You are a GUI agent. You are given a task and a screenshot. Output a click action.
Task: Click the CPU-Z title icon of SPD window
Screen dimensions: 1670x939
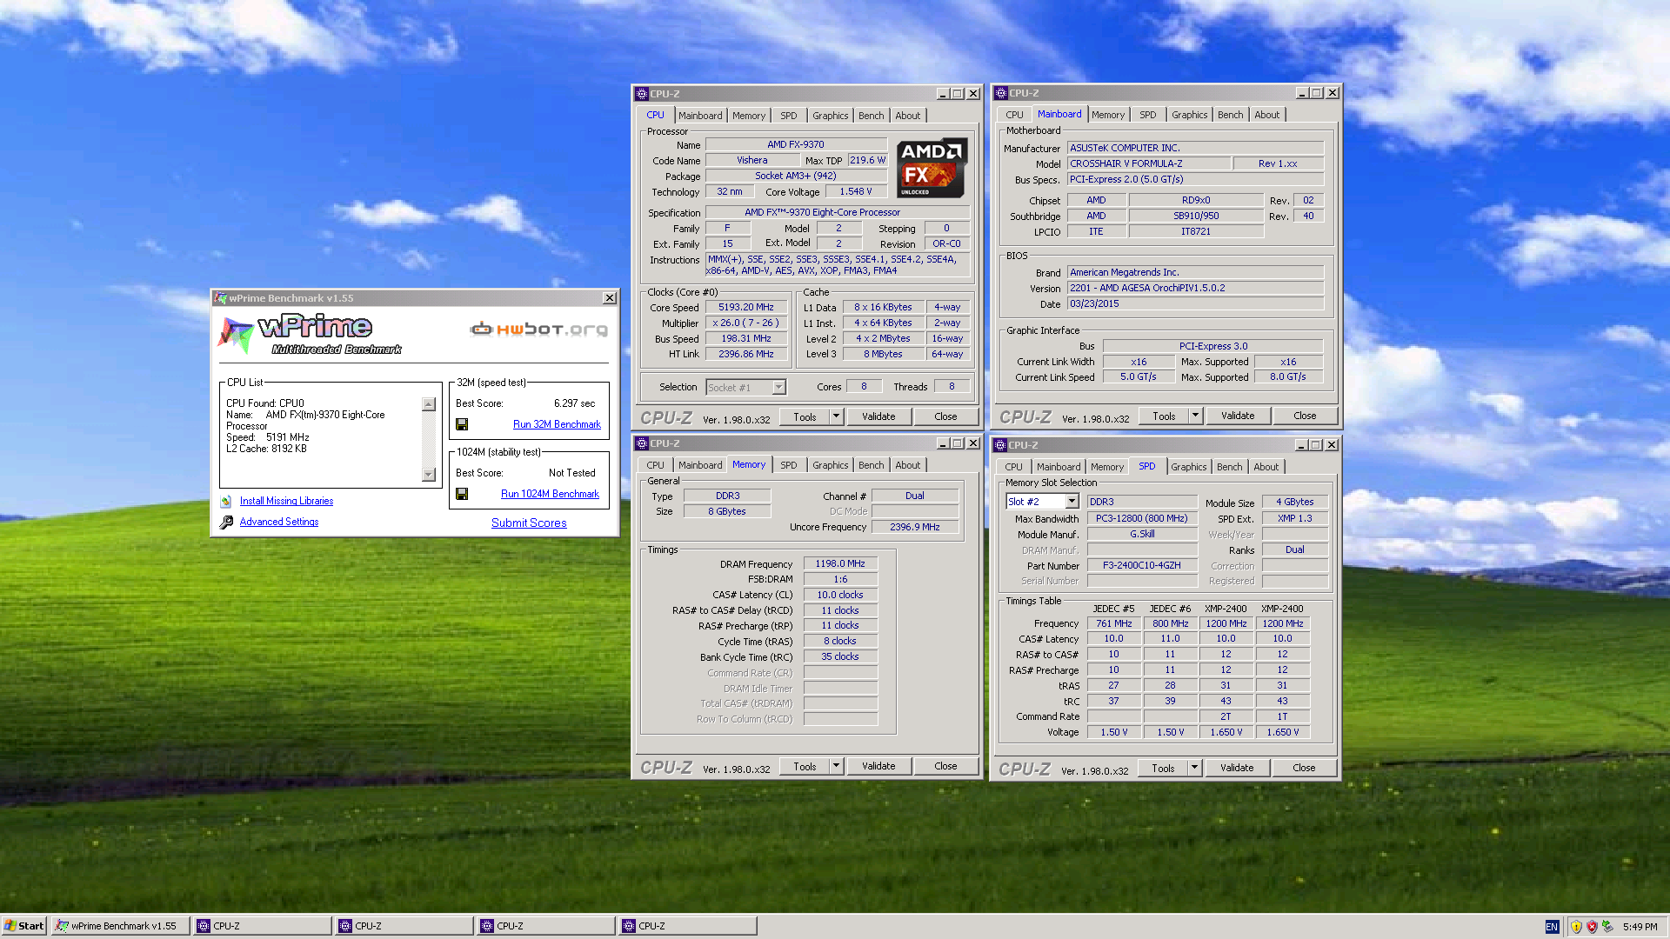coord(1000,445)
